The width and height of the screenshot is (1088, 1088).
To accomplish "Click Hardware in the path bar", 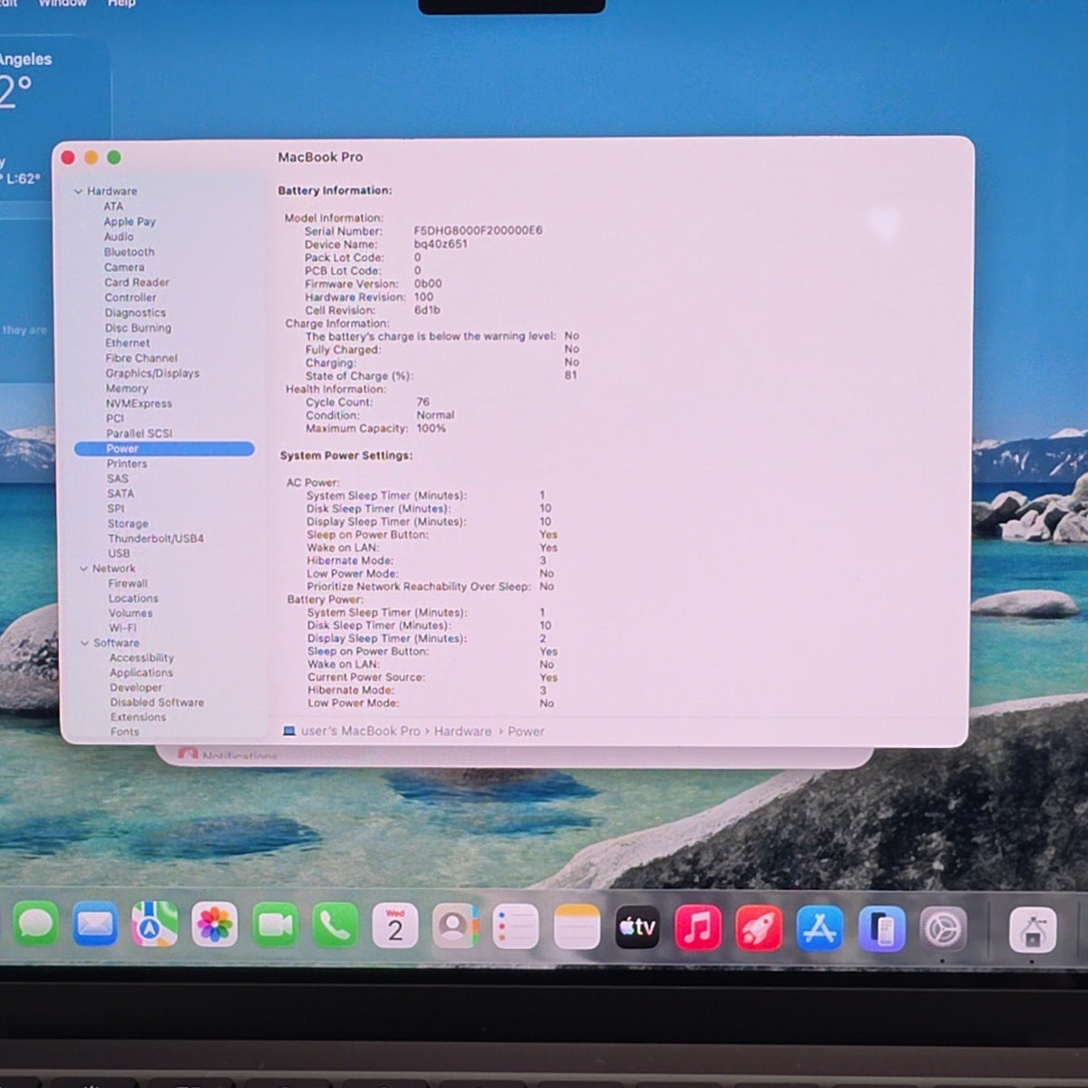I will (462, 731).
